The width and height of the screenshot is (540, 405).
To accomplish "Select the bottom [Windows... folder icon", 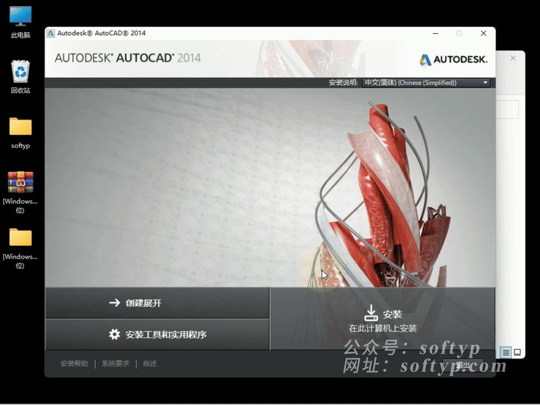I will pos(20,247).
